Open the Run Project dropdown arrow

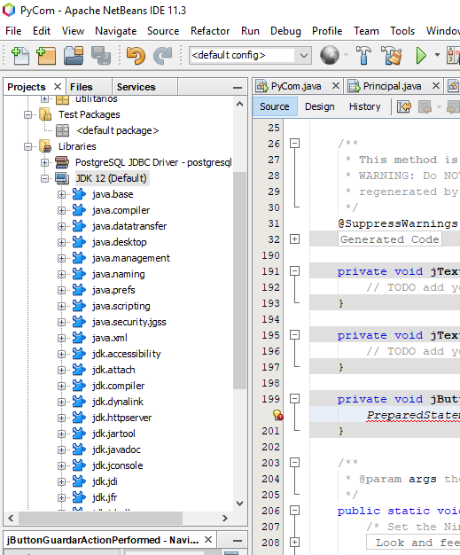437,55
